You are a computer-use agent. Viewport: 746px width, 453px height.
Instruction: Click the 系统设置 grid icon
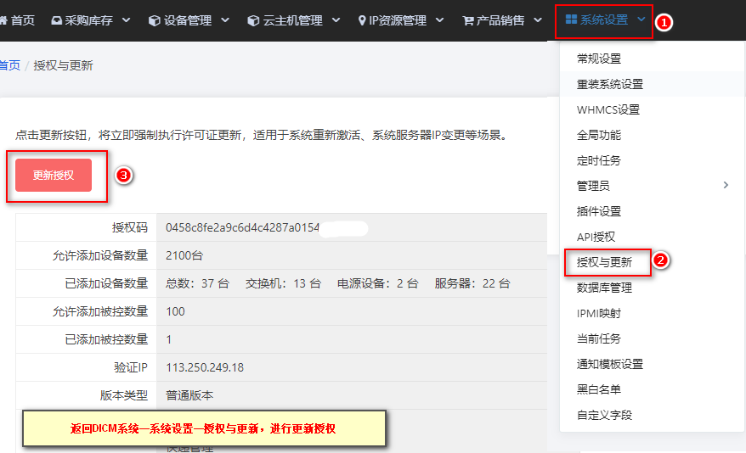pos(571,20)
